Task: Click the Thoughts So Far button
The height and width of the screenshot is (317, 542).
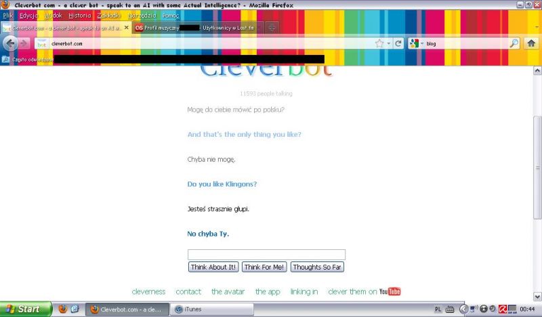Action: 317,267
